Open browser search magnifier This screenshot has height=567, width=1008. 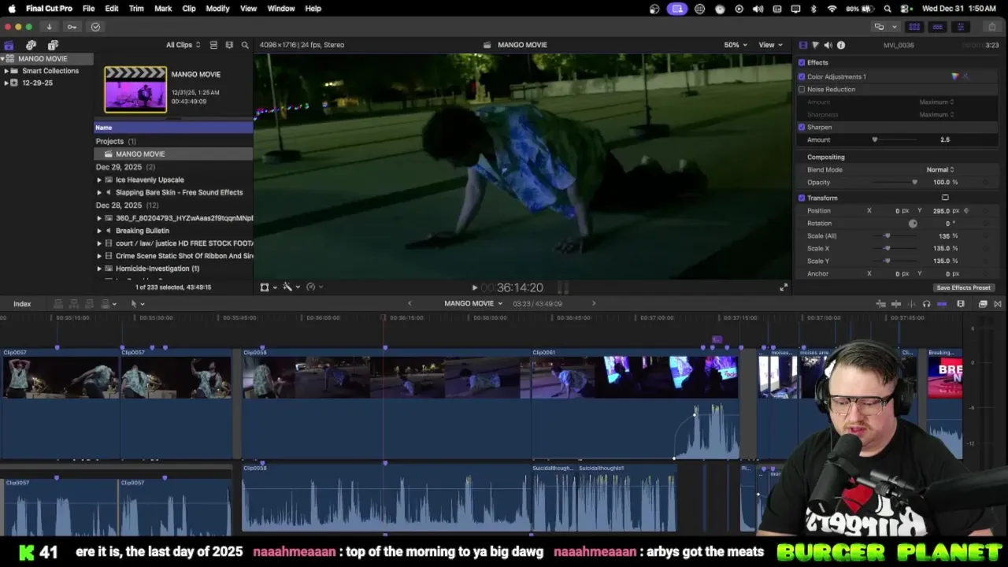[245, 45]
